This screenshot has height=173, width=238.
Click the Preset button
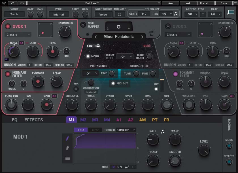click(206, 3)
